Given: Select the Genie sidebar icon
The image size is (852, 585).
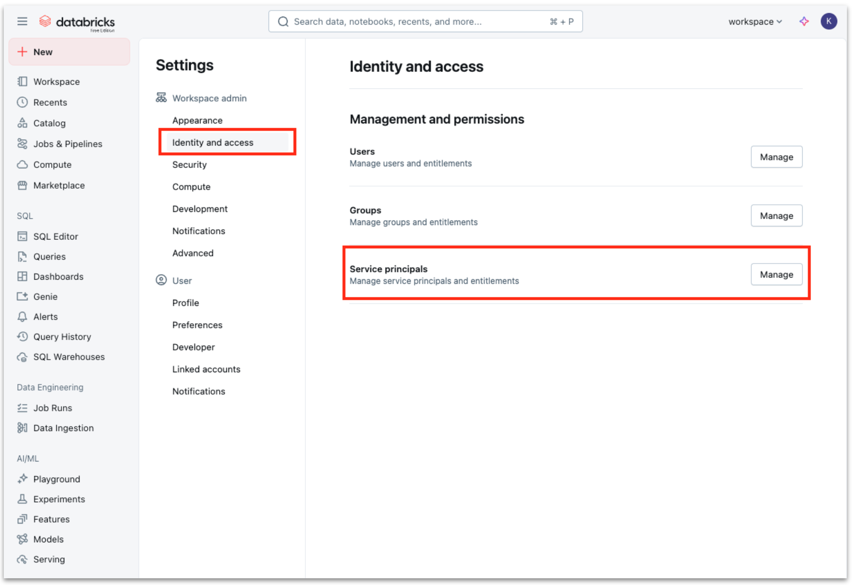Looking at the screenshot, I should pos(45,296).
